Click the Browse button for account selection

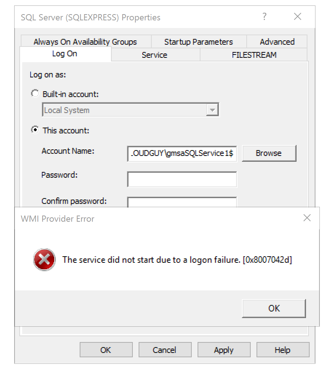(269, 153)
